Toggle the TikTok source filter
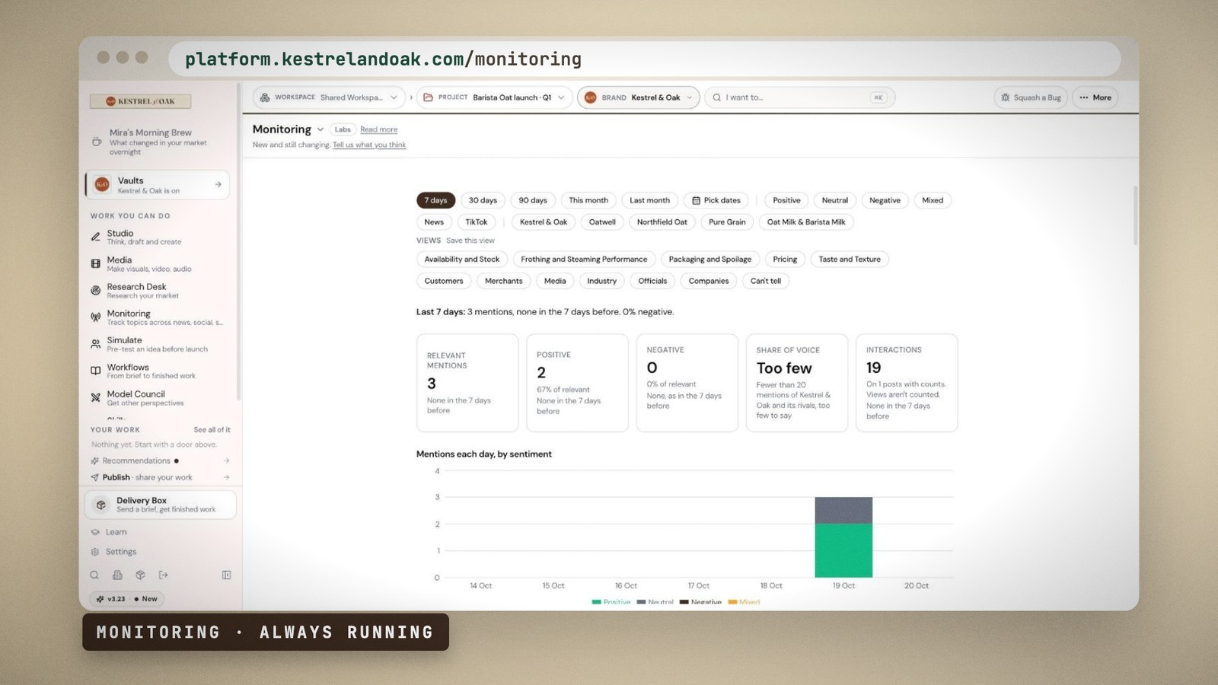 [477, 222]
